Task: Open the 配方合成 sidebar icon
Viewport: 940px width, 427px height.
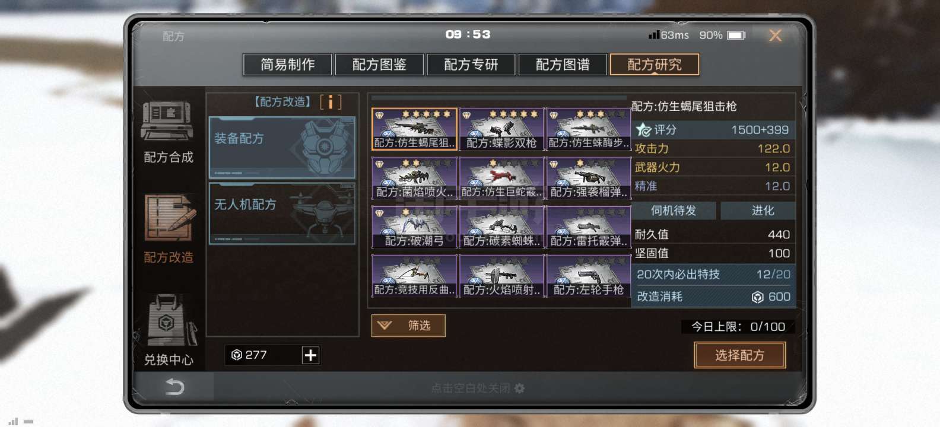Action: point(167,122)
